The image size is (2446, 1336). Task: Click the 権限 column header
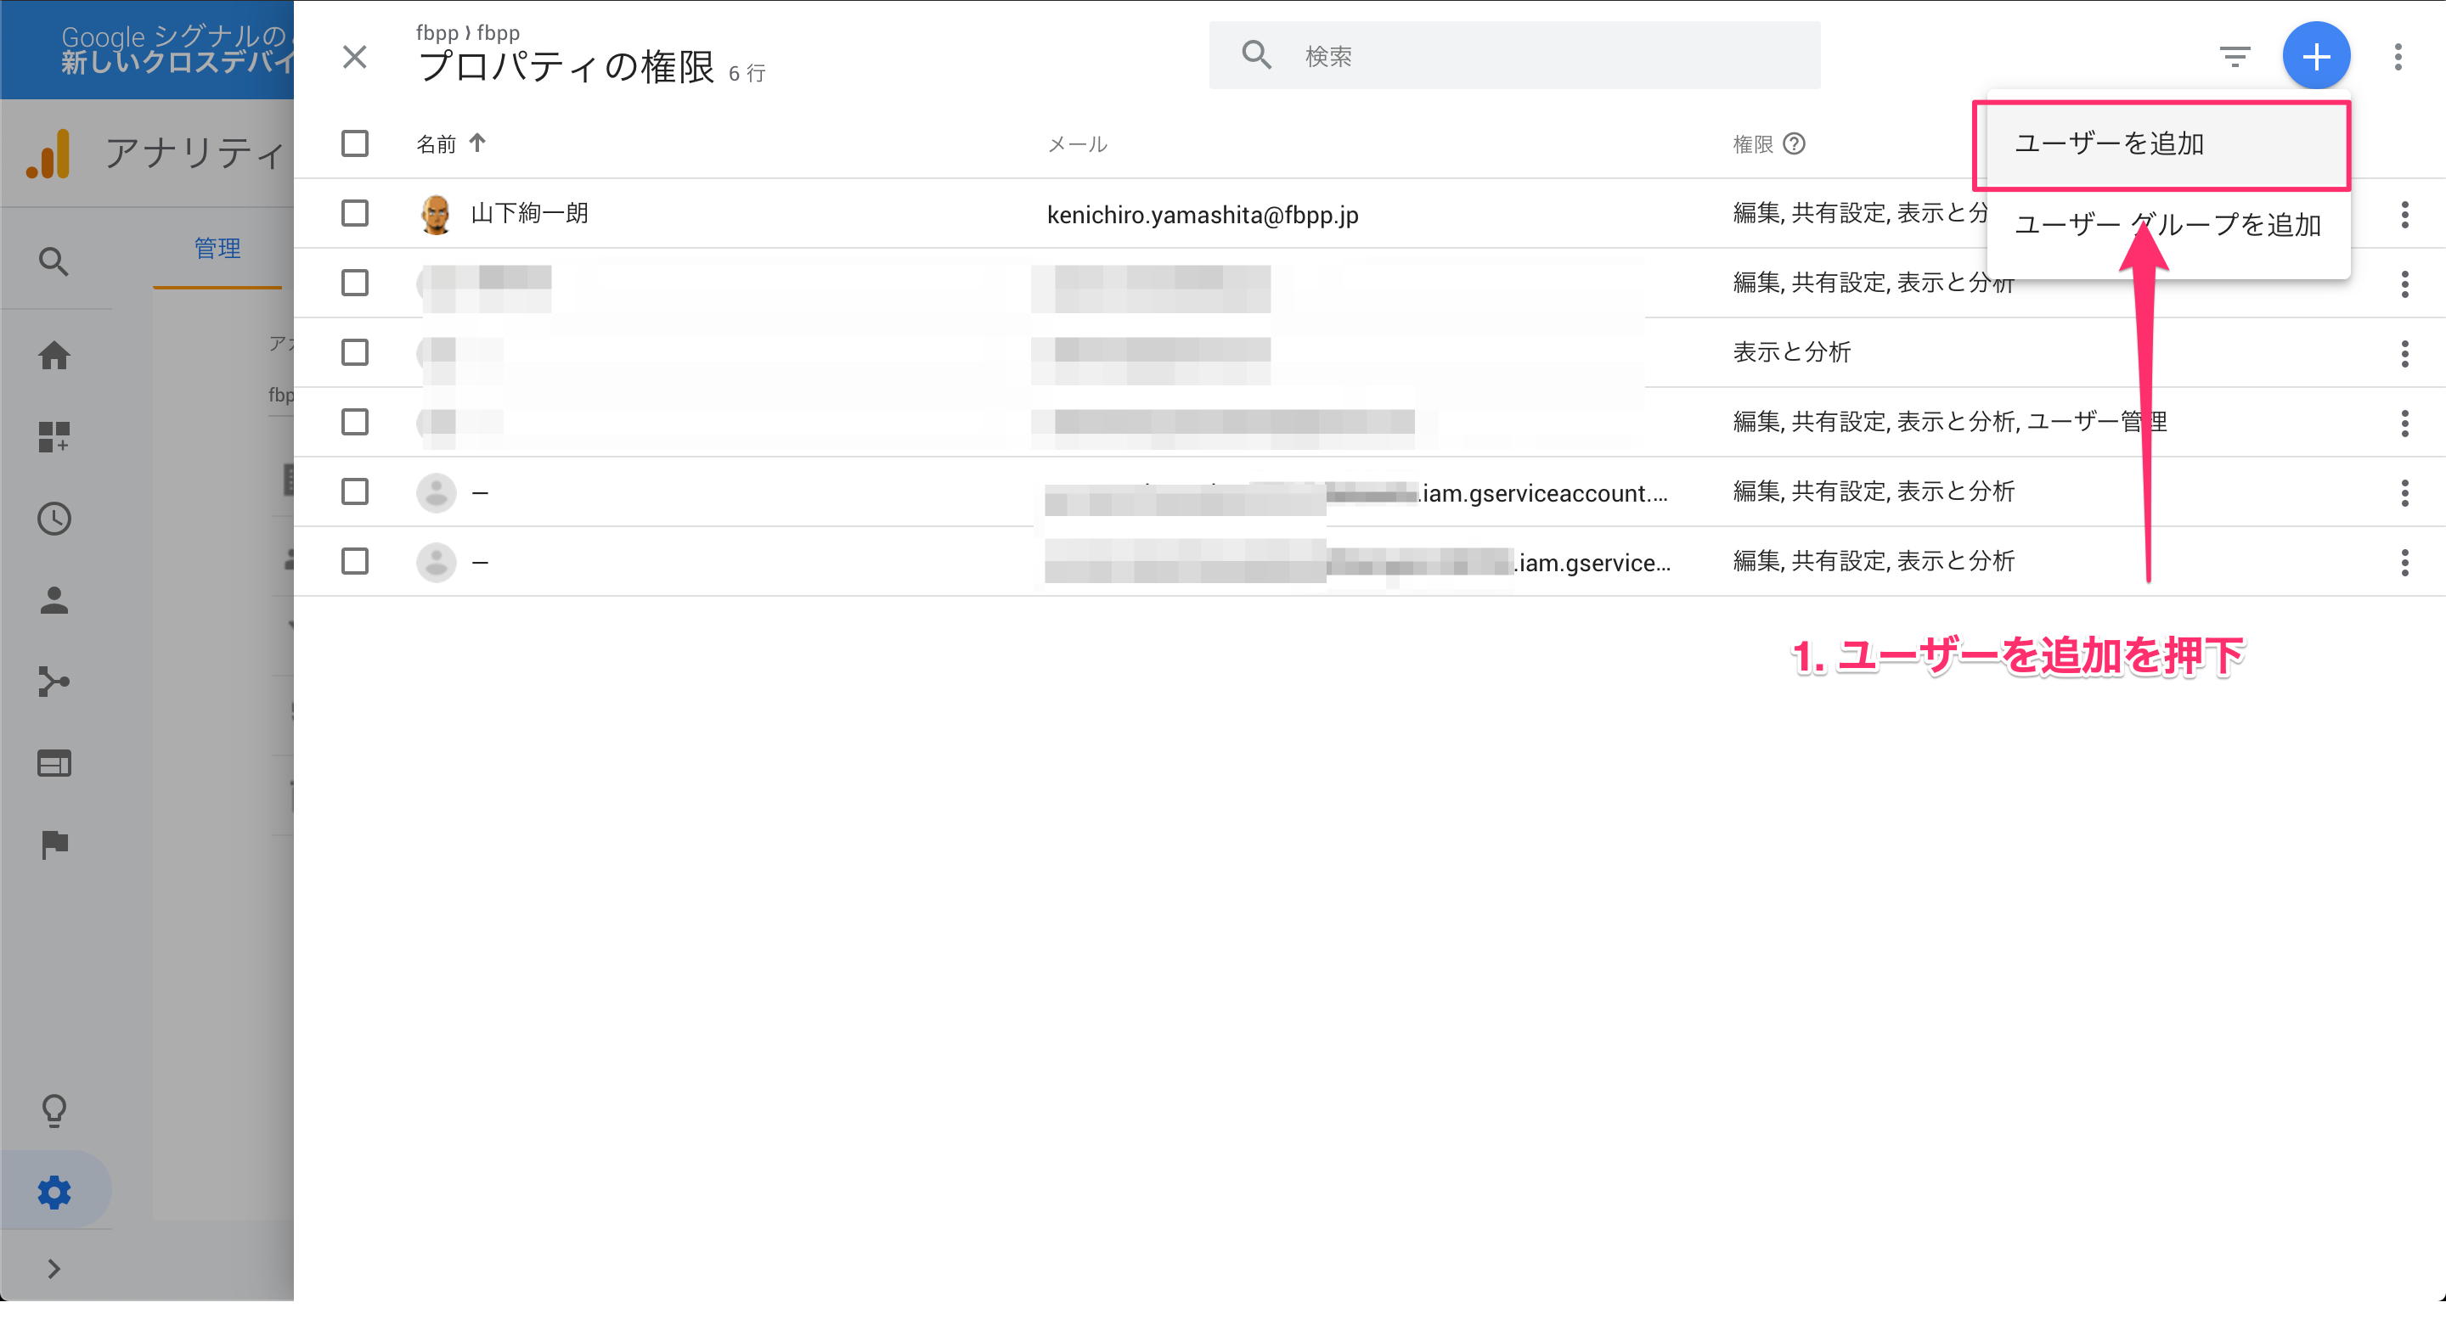[x=1752, y=144]
